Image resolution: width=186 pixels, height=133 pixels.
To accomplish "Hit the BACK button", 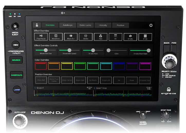I will click(x=167, y=49).
